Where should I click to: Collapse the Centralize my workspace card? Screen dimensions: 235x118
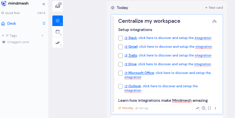[x=214, y=21]
